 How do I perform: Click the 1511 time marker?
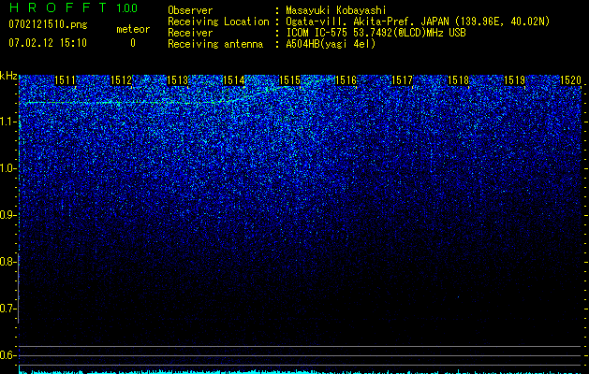(x=65, y=80)
